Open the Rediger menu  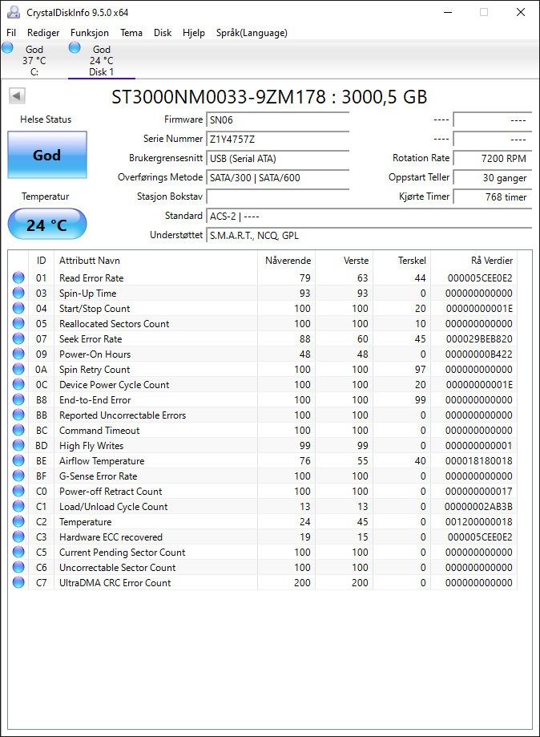point(43,33)
